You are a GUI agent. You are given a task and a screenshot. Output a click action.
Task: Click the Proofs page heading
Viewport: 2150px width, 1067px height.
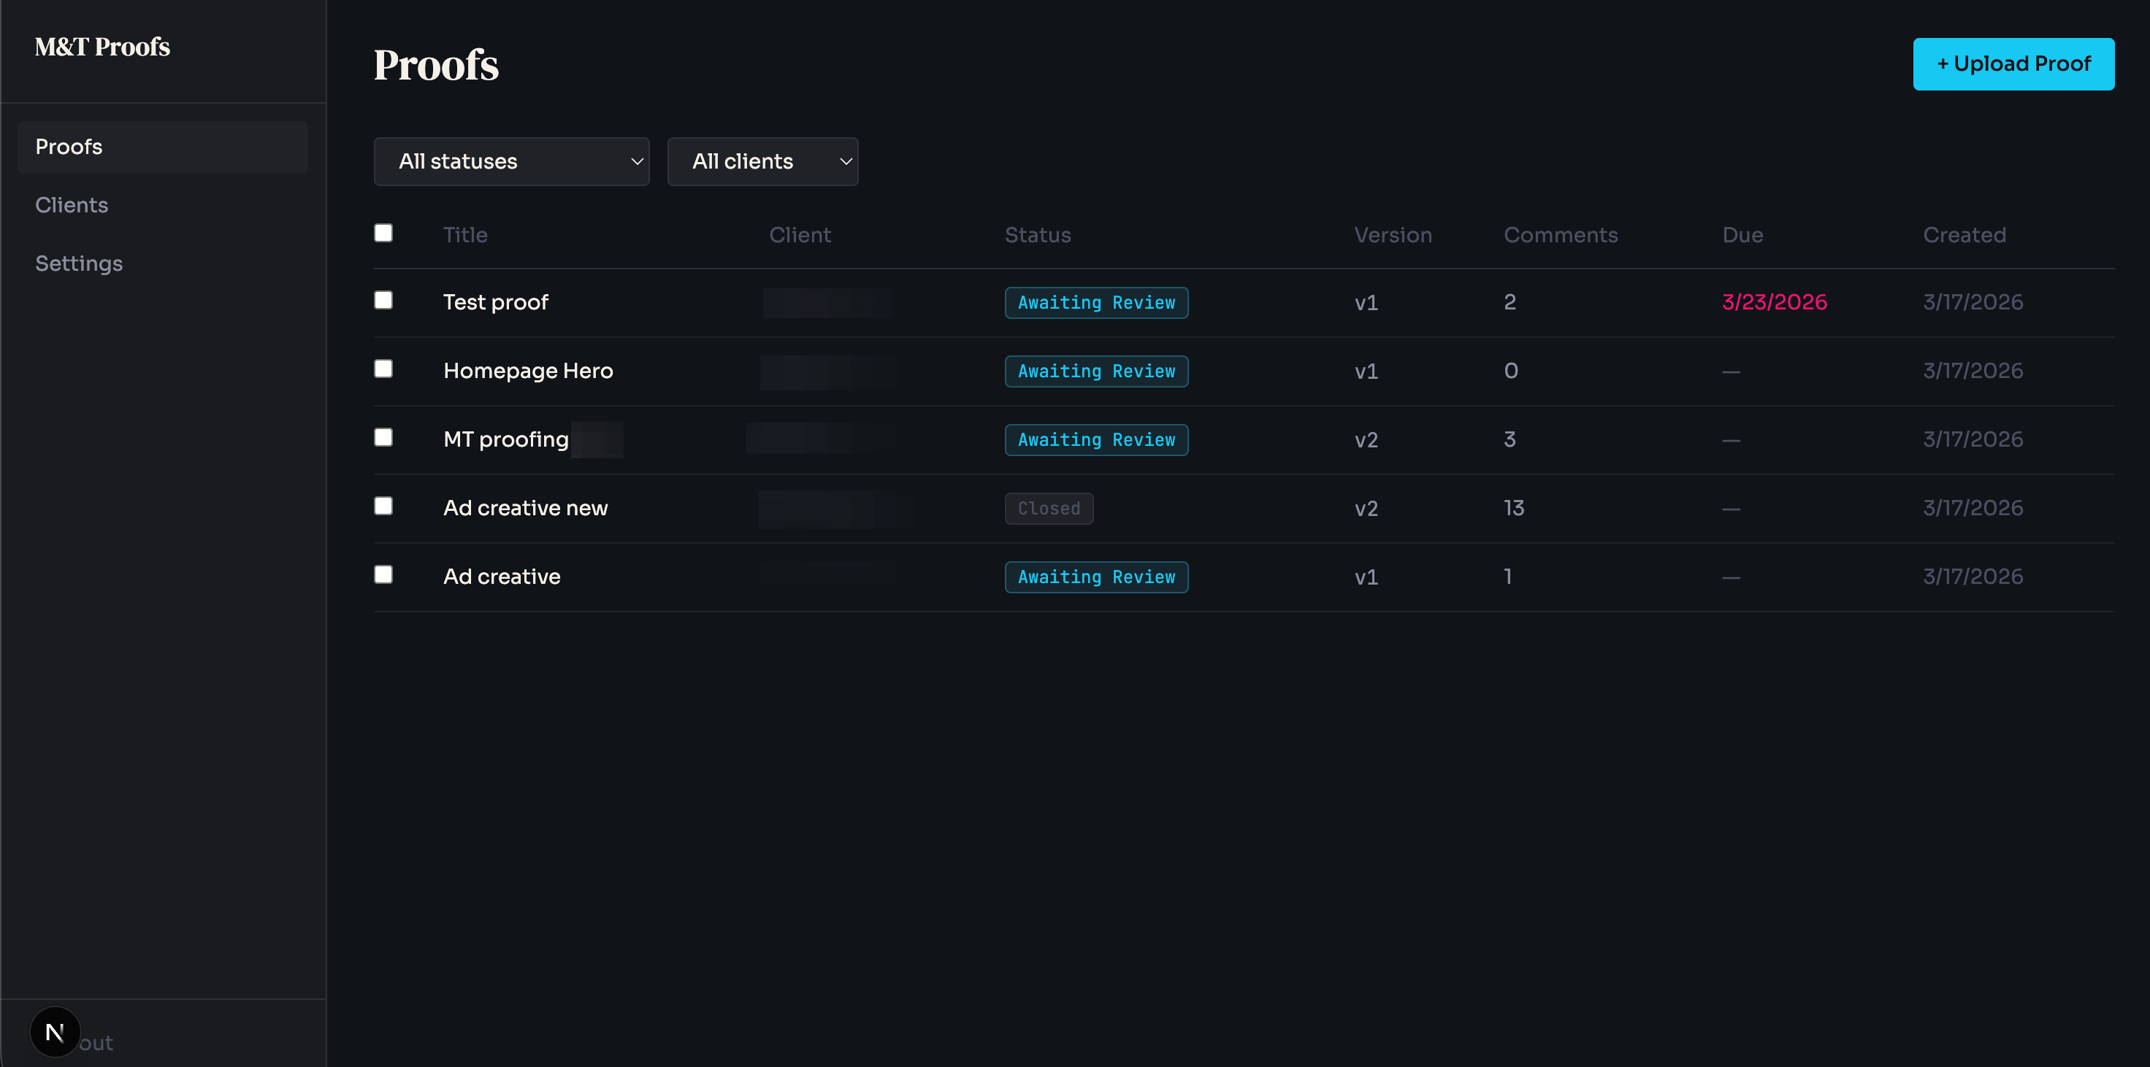pos(436,65)
